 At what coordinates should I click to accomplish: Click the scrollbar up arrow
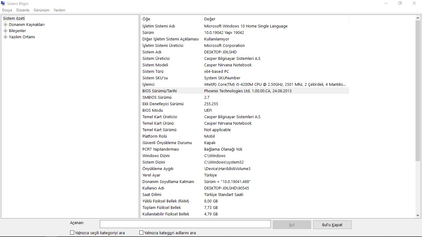click(418, 18)
